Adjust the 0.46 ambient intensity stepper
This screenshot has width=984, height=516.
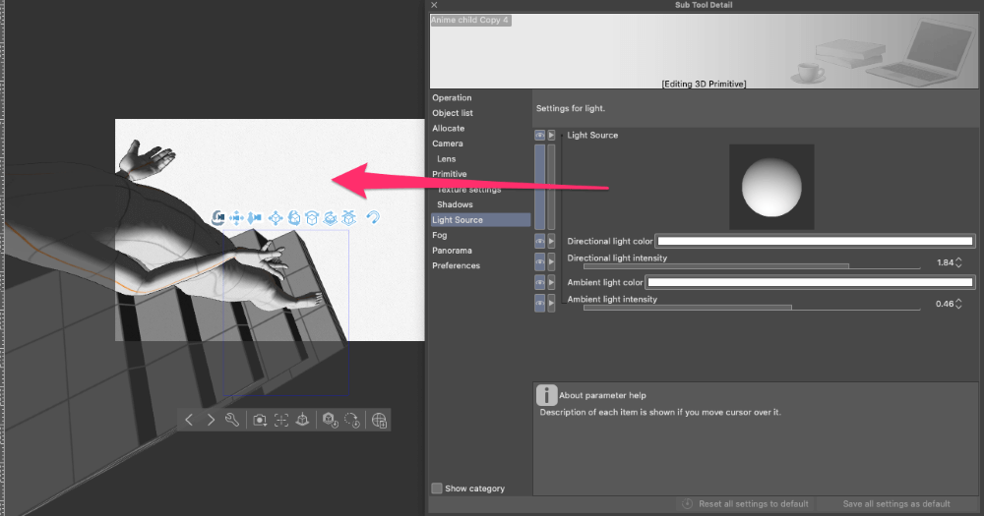pos(958,304)
